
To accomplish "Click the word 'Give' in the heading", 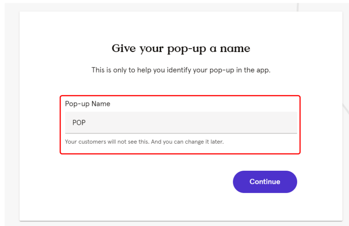I will (123, 48).
